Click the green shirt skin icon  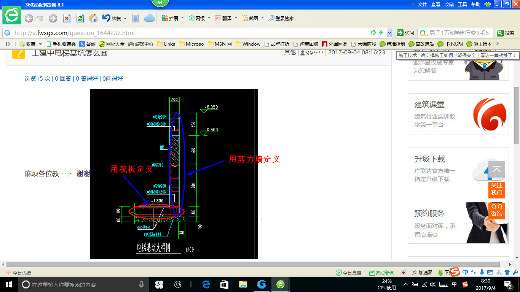tap(488, 5)
